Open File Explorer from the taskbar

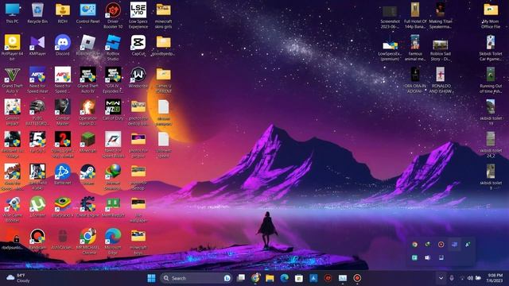pos(270,278)
